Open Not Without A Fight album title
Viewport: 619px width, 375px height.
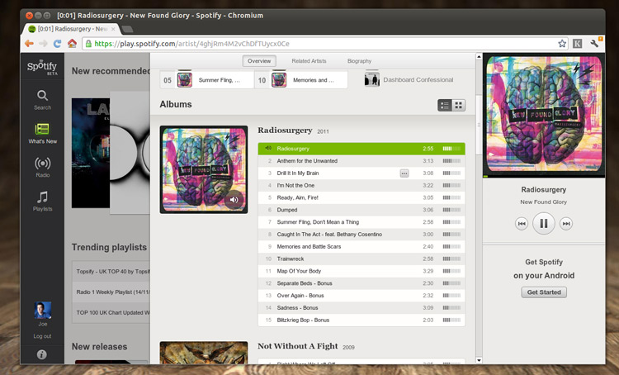click(298, 346)
